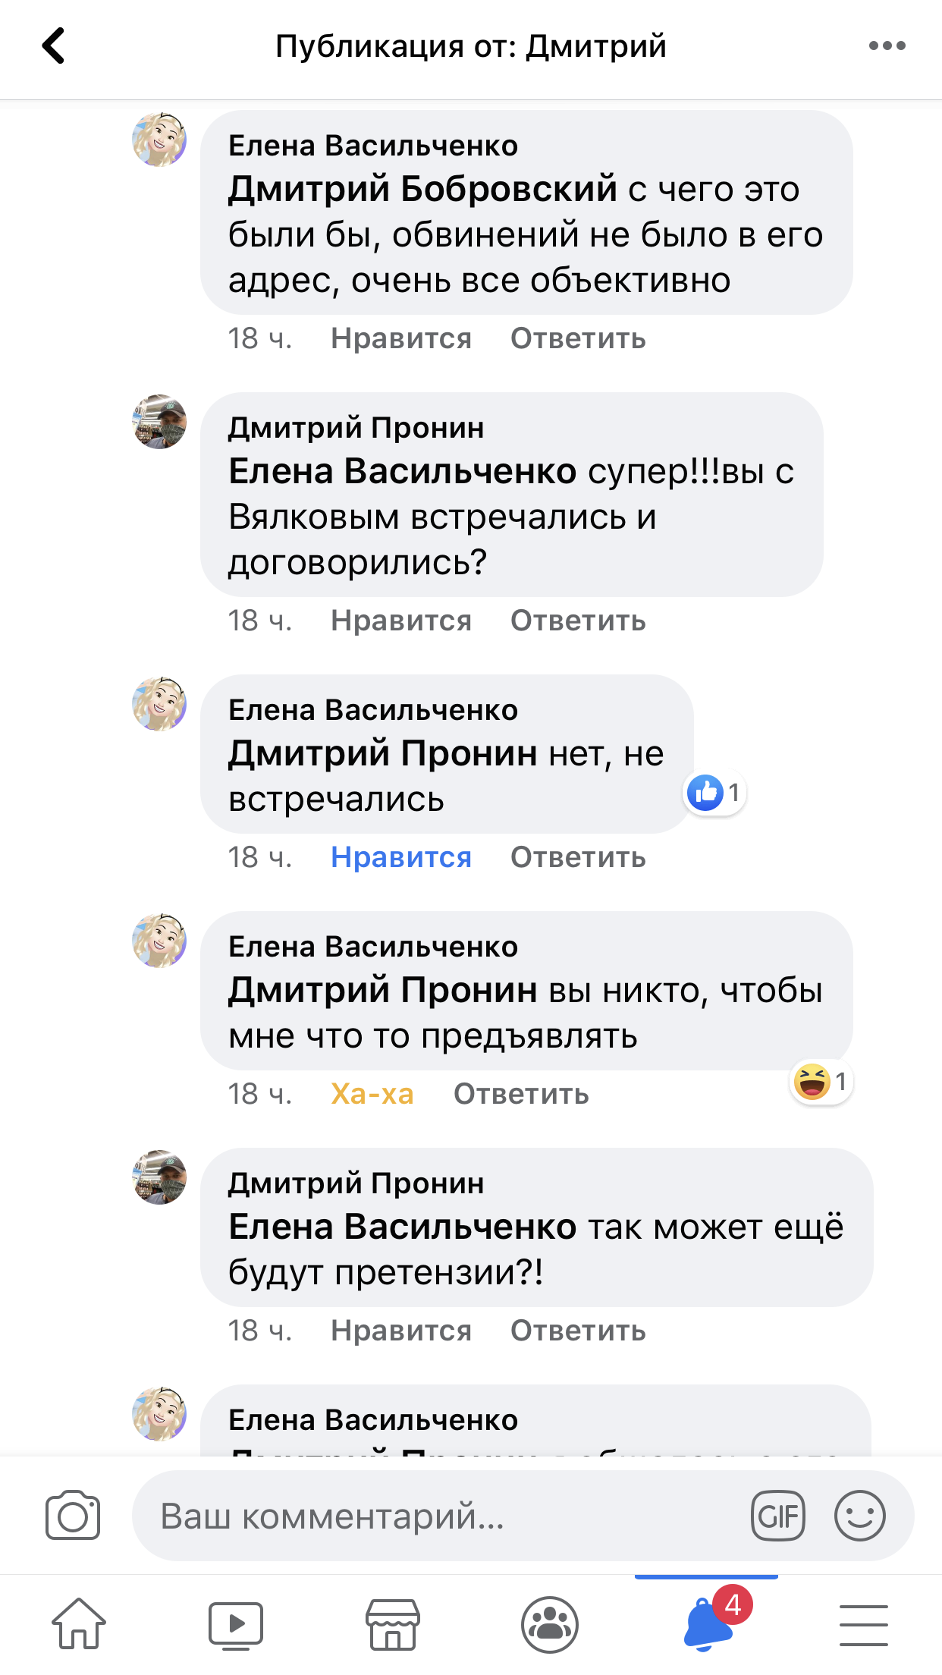
Task: Like Дмитрий Пронин's "супер!!!" comment
Action: [401, 621]
